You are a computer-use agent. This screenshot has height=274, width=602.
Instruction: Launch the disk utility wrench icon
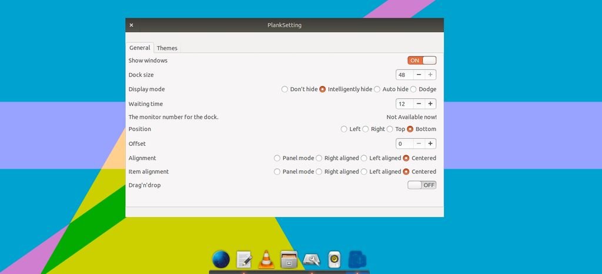(312, 260)
